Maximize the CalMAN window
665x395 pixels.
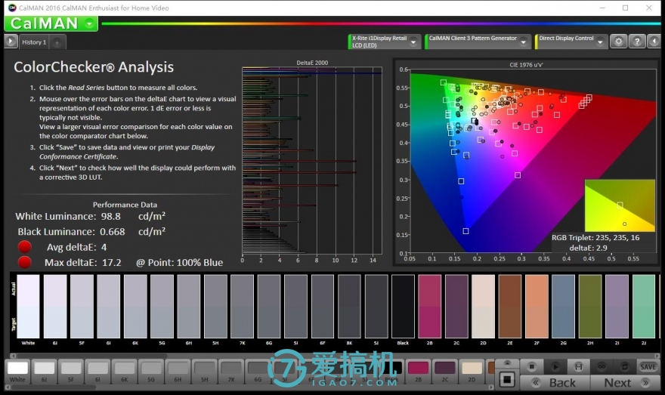[625, 8]
